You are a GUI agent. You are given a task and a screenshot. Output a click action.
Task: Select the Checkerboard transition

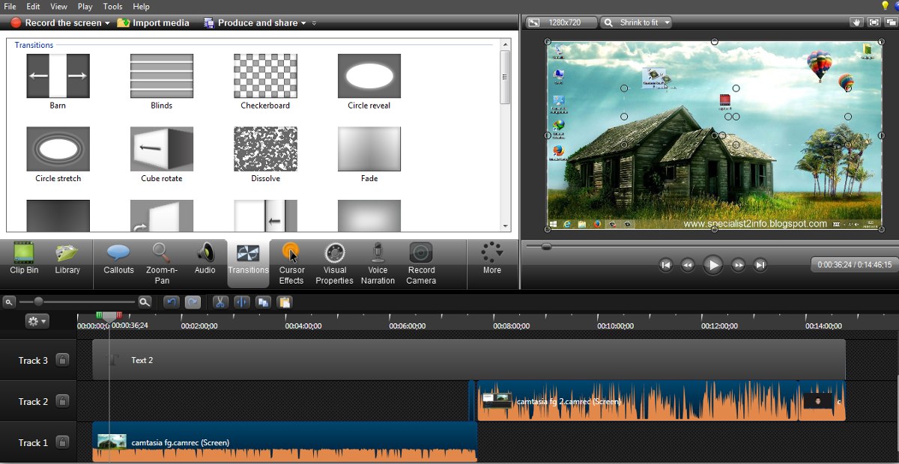click(x=265, y=82)
